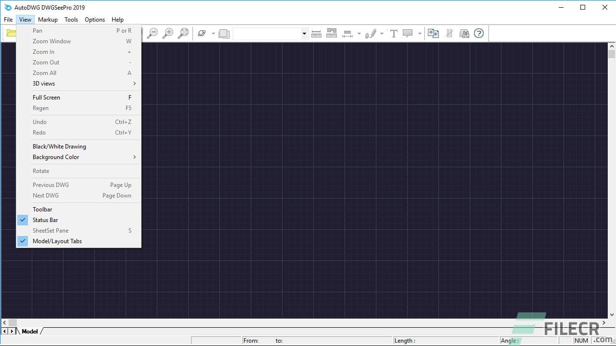The image size is (616, 346).
Task: Uncheck Model/Layout Tabs option
Action: tap(57, 241)
